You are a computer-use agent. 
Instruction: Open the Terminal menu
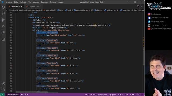coord(53,2)
